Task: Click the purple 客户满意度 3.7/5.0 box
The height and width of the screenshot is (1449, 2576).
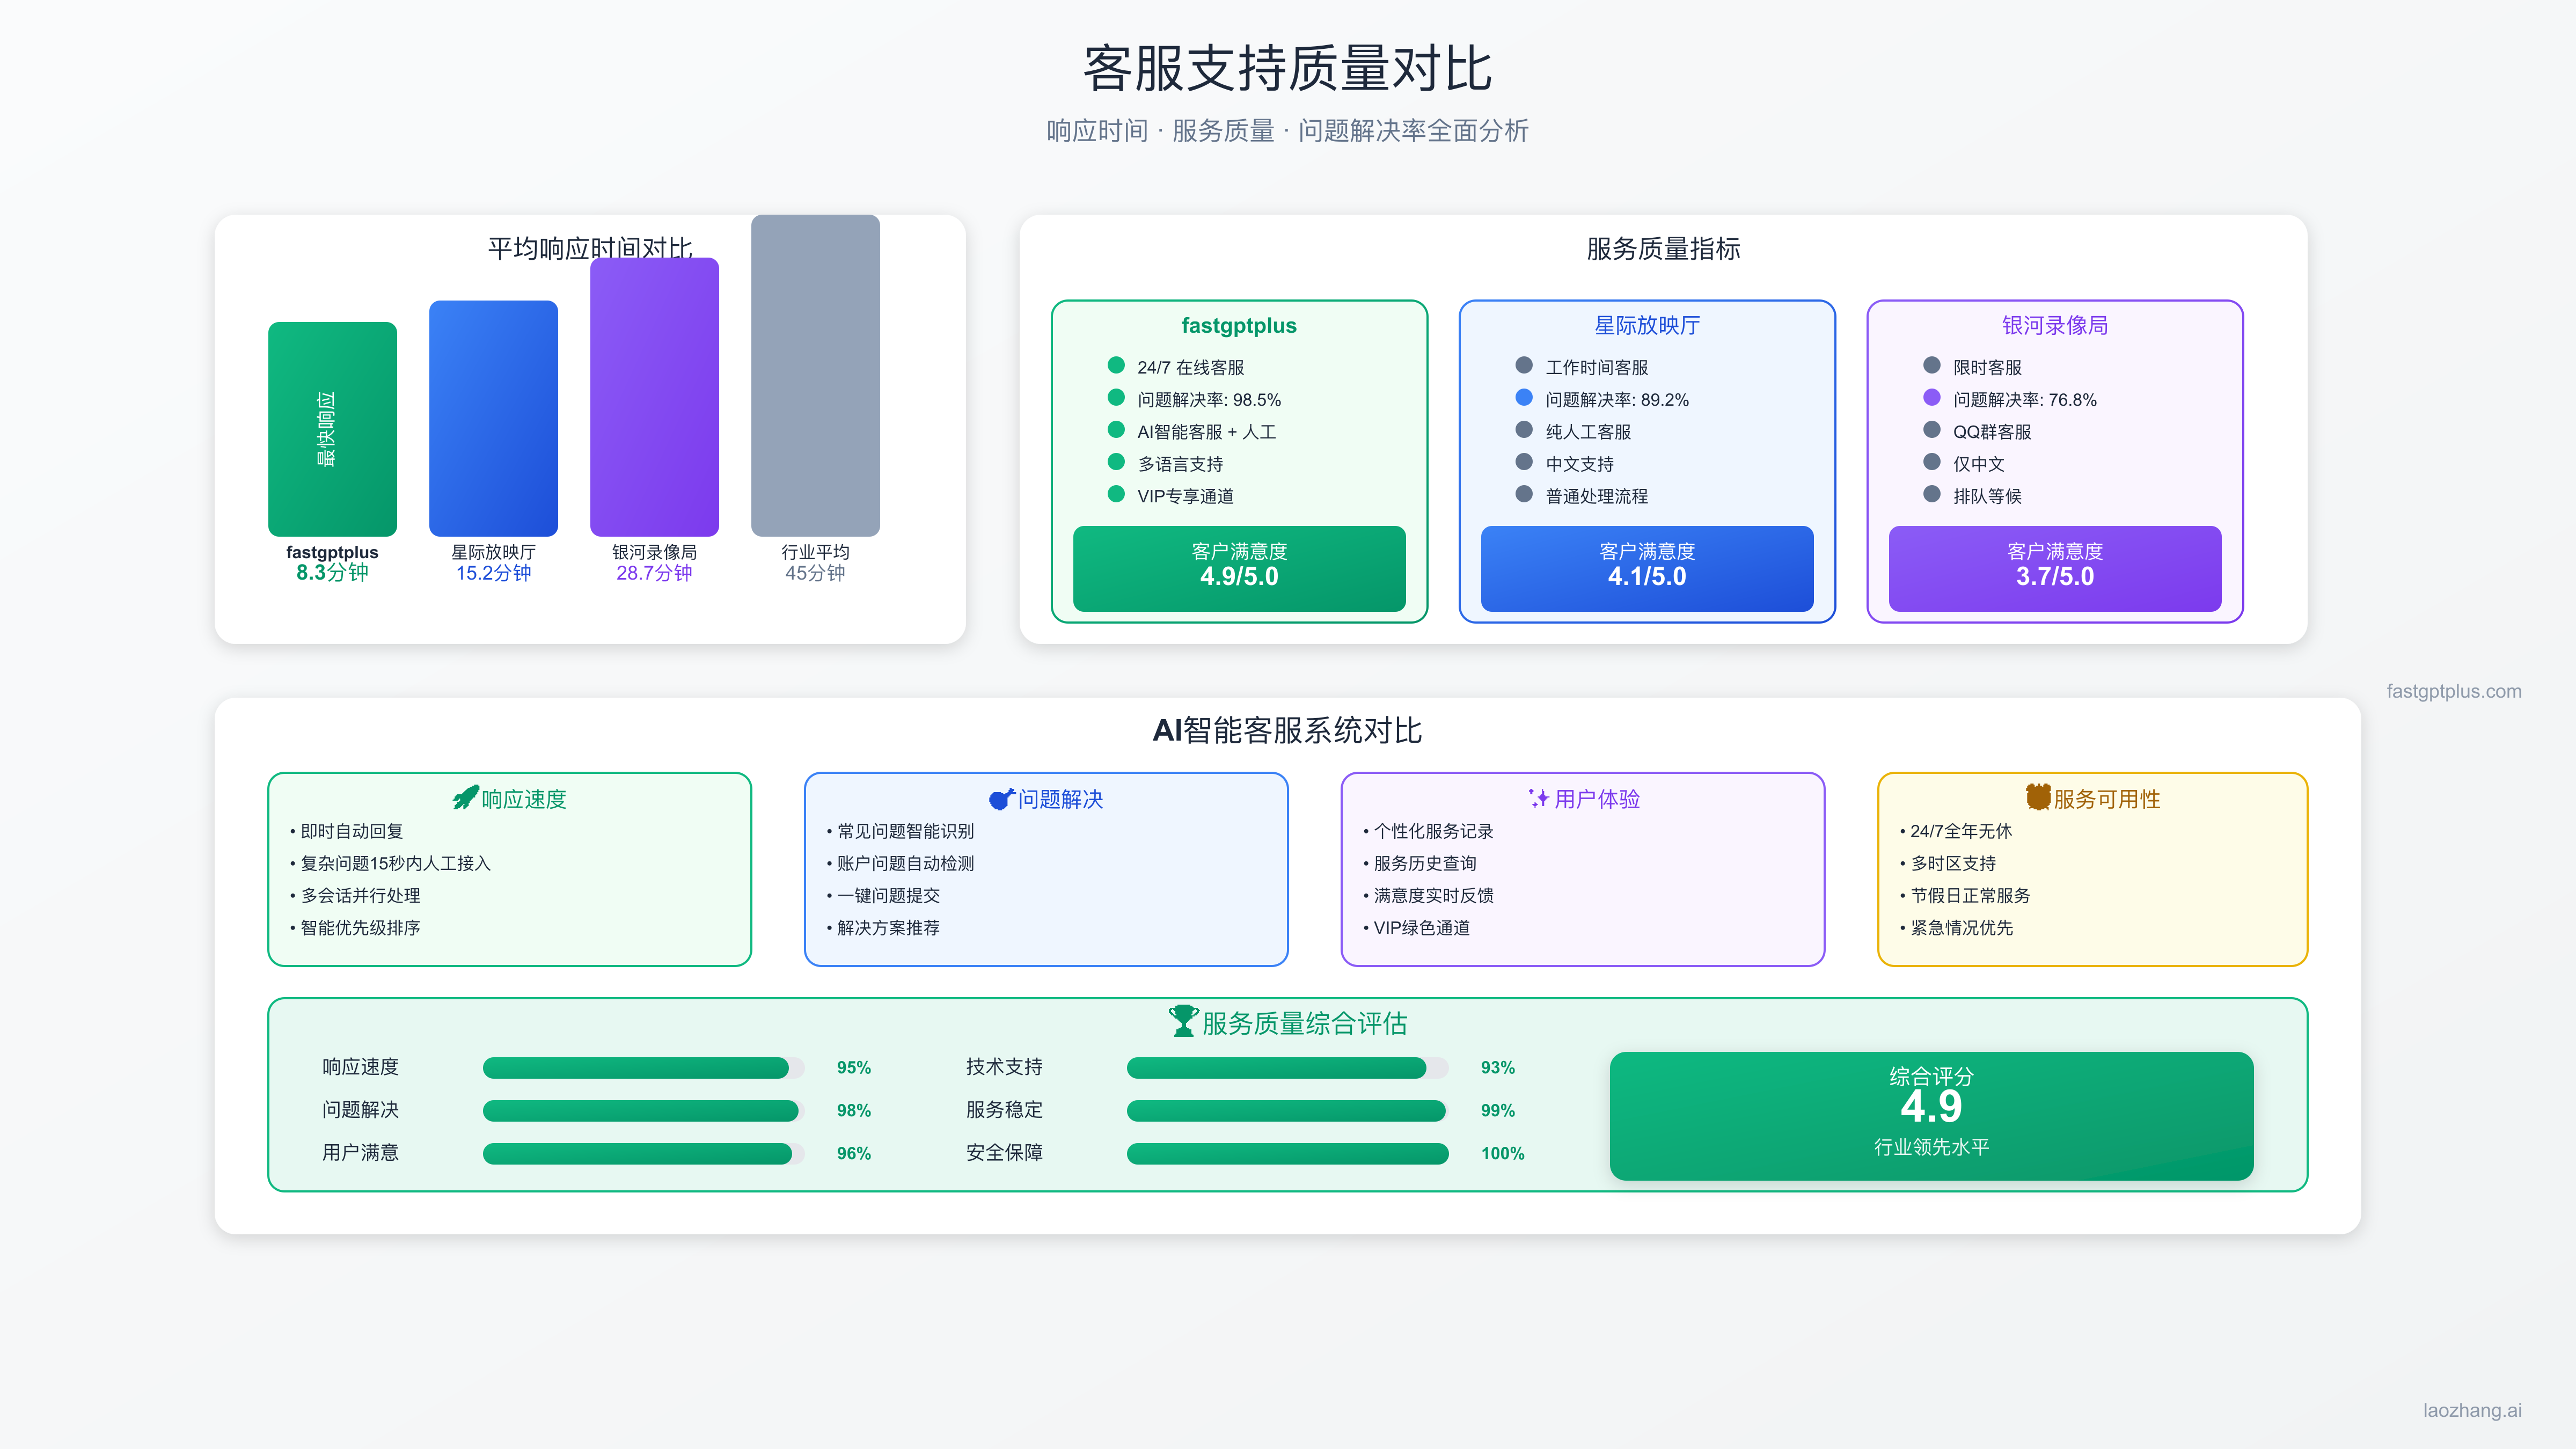Action: click(x=2055, y=568)
